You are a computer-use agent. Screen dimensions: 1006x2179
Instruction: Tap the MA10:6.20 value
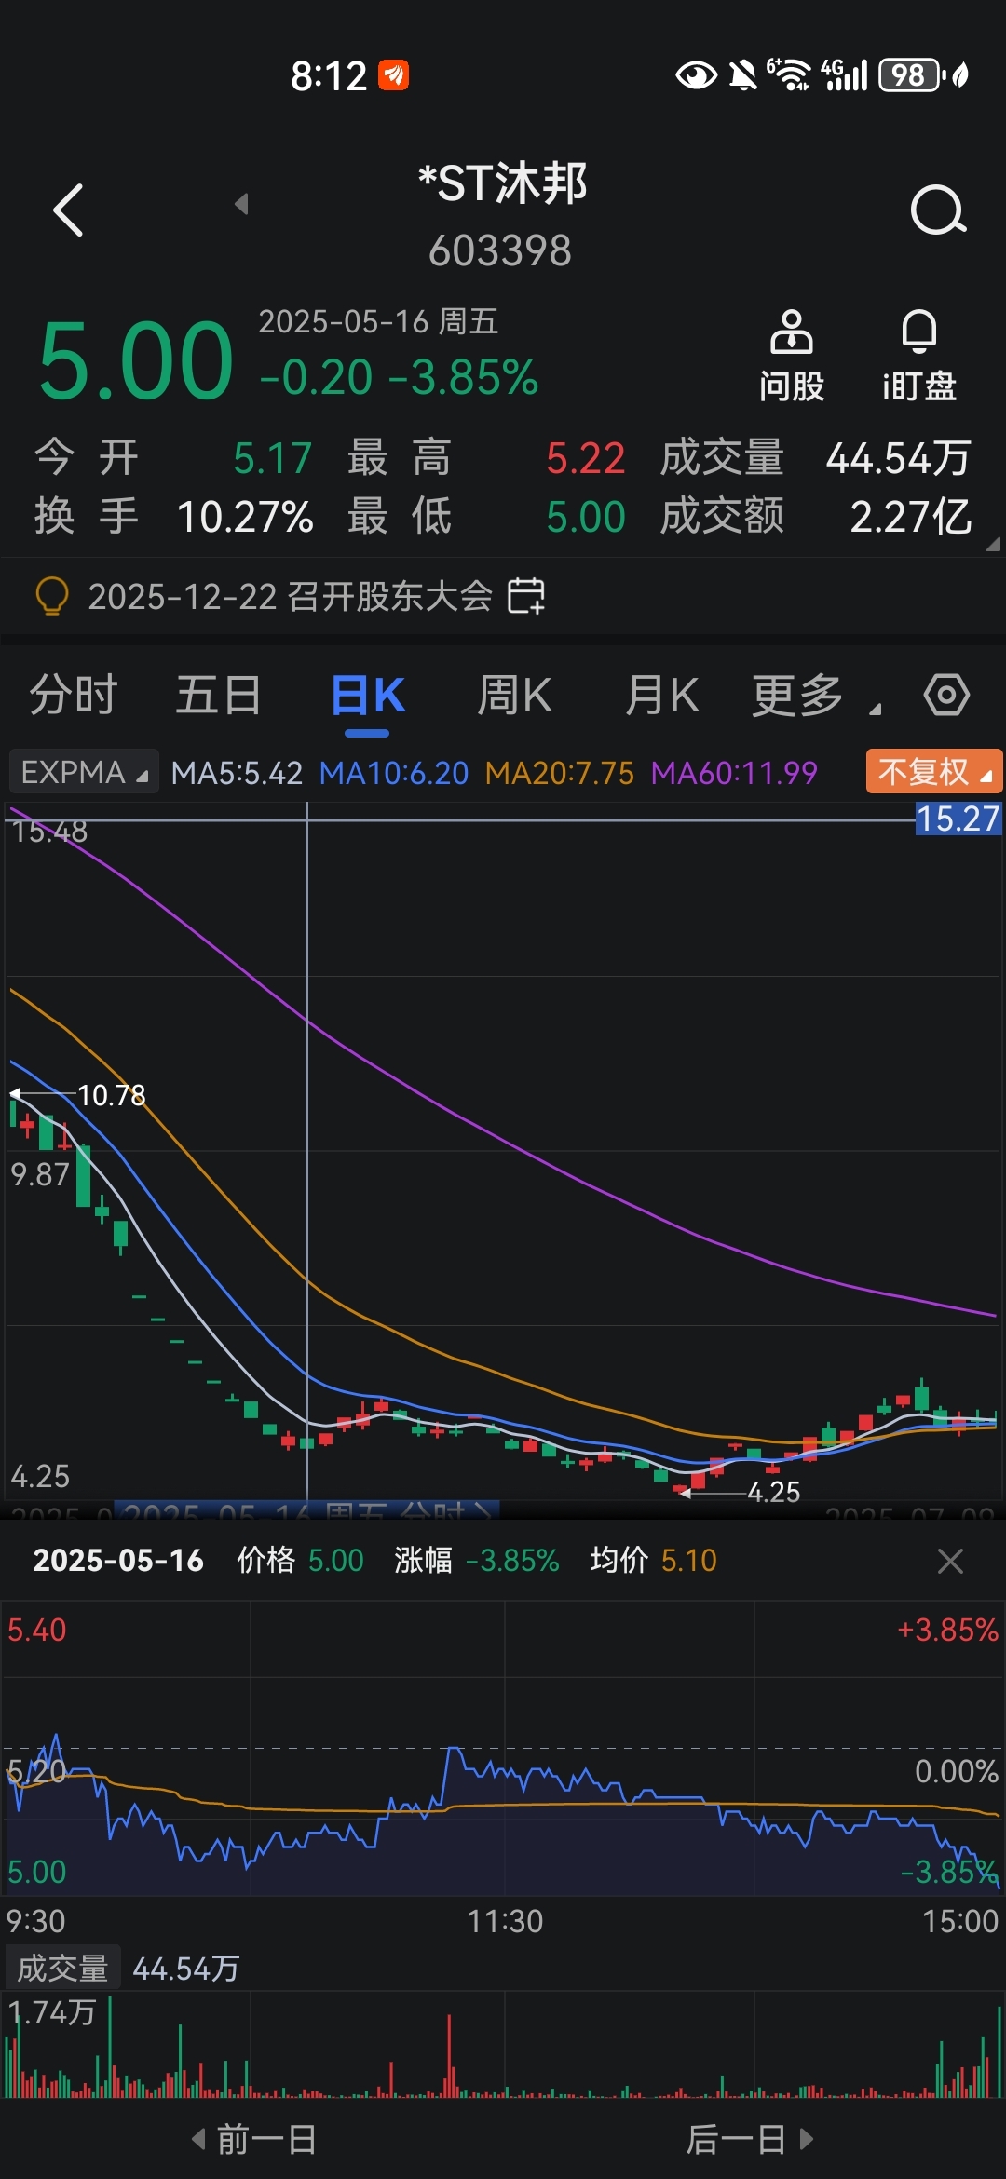(394, 773)
